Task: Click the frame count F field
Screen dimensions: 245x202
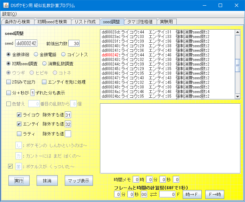Action: [x=167, y=195]
